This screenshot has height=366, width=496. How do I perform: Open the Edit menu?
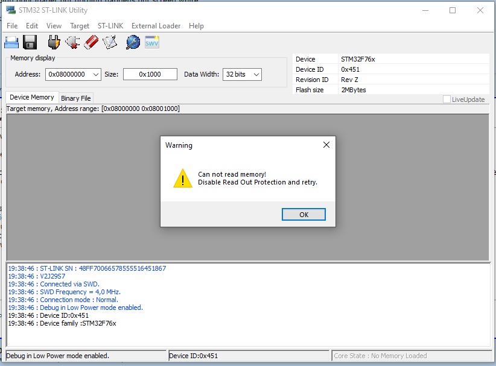(x=32, y=26)
